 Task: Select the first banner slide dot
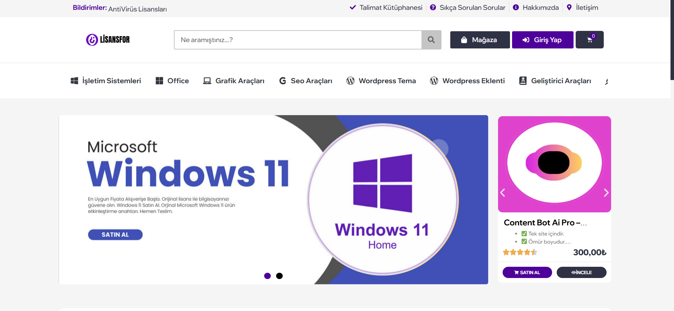coord(268,276)
